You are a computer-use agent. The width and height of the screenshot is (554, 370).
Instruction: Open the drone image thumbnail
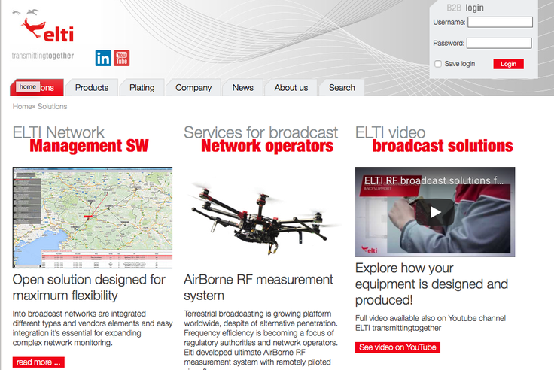coord(263,217)
